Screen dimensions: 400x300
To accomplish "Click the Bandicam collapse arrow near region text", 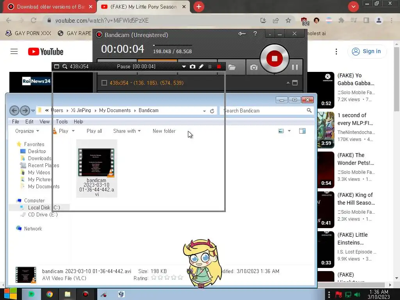I will coord(288,83).
